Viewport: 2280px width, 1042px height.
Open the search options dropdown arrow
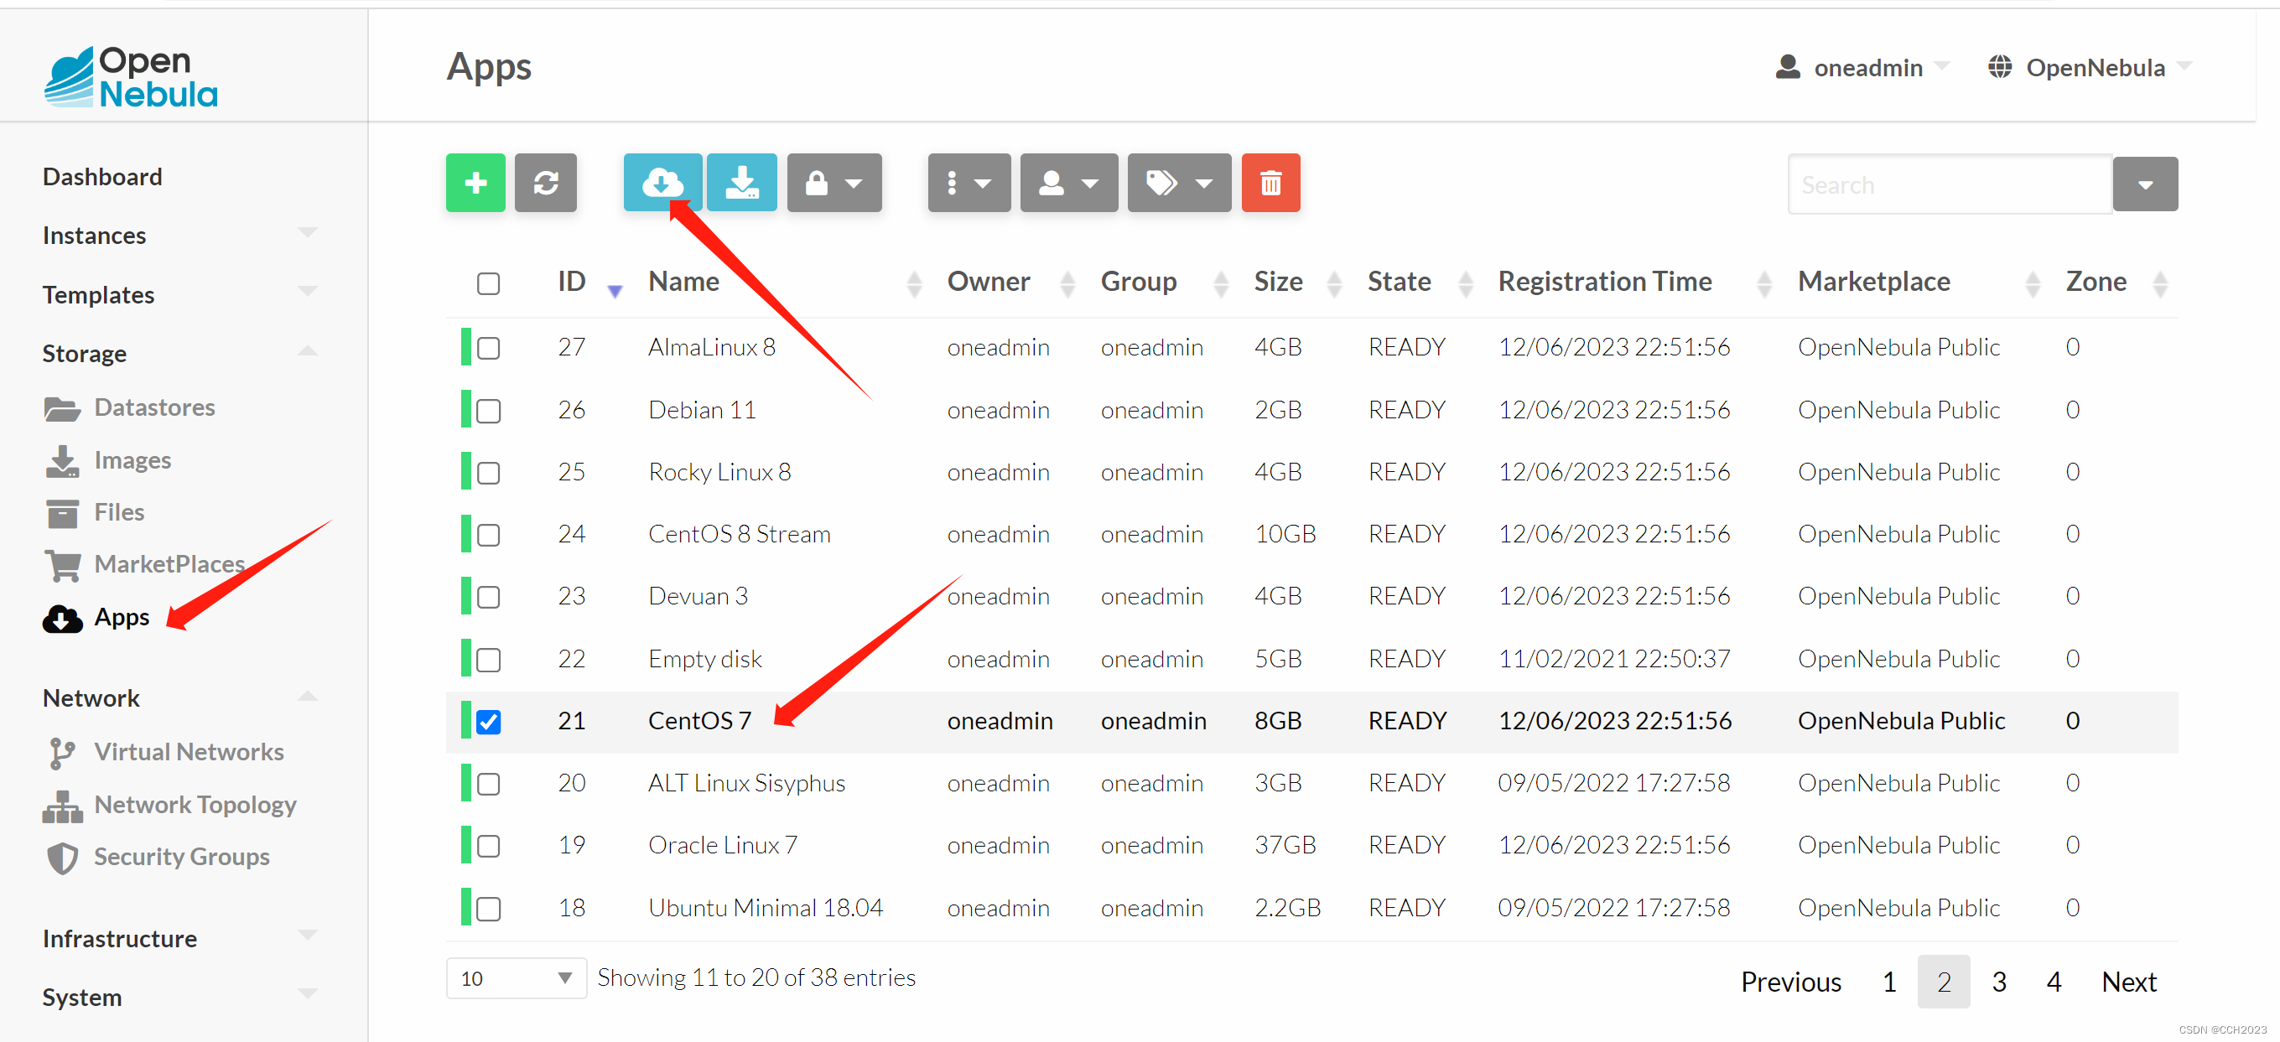click(2145, 185)
